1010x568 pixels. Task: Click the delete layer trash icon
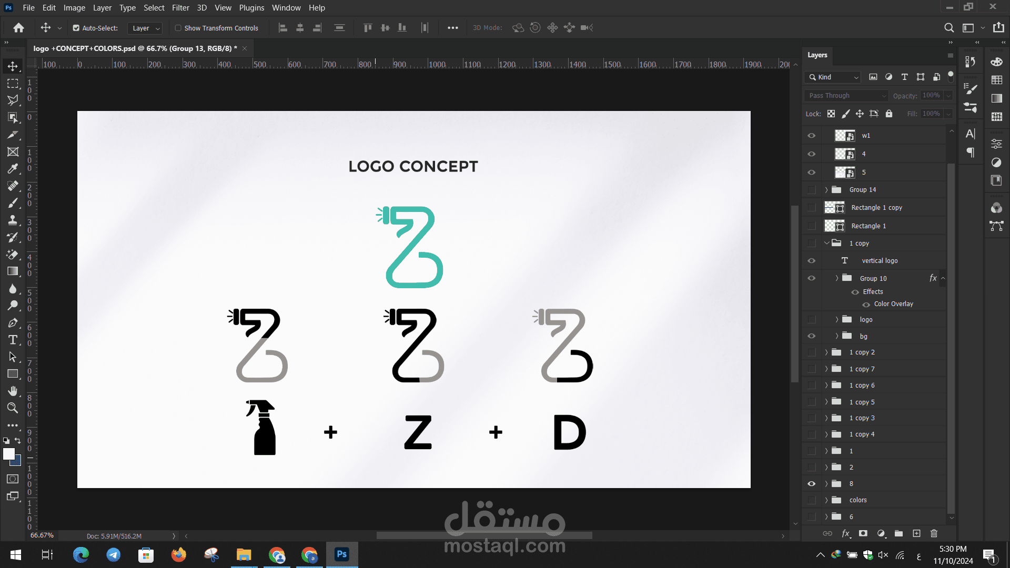[x=934, y=533]
